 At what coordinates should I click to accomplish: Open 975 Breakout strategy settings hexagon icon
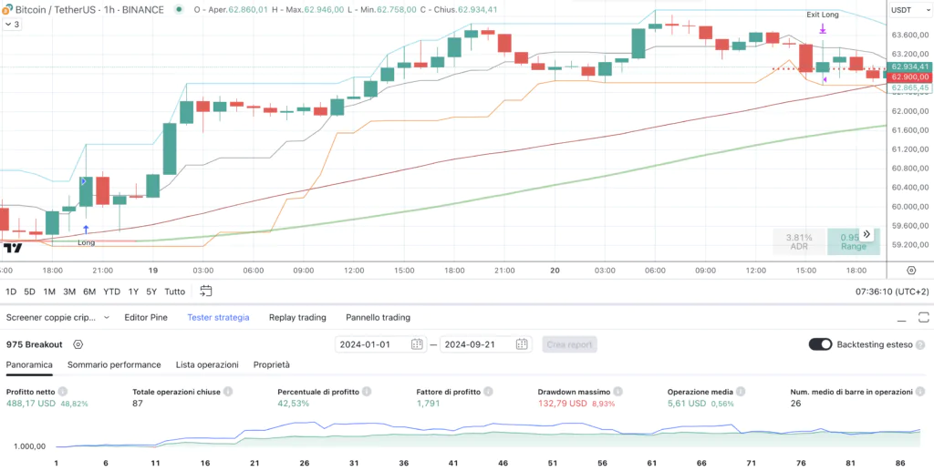[x=78, y=344]
